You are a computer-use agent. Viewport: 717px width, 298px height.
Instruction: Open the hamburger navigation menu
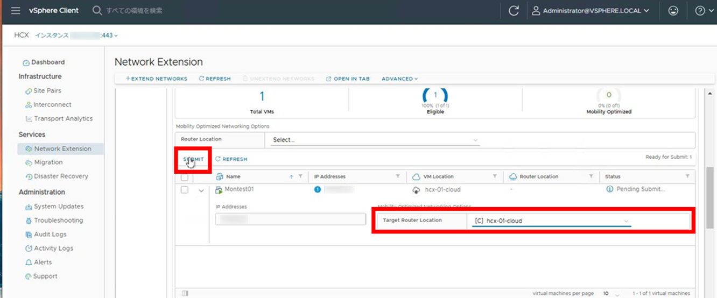(16, 11)
